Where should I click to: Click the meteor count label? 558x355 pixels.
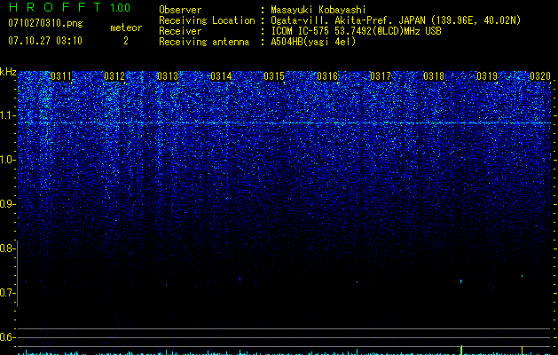126,28
